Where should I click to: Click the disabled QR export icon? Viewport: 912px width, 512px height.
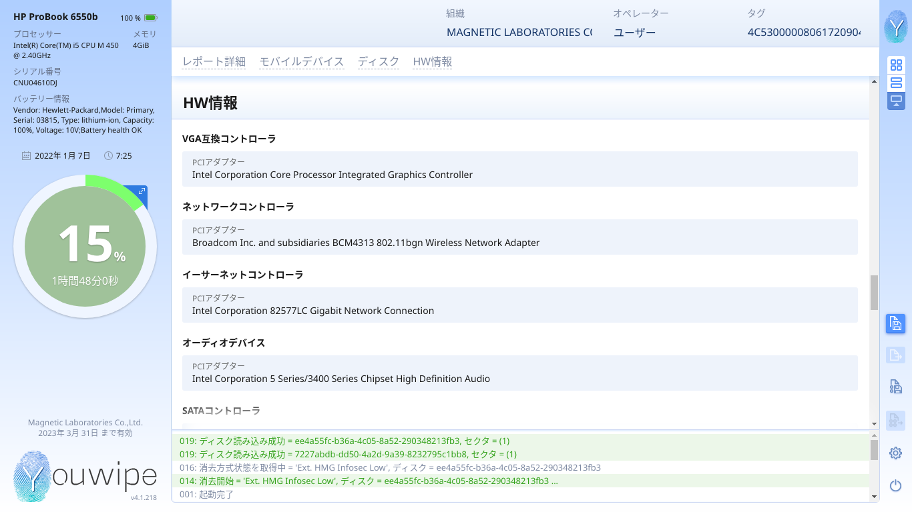click(x=895, y=420)
